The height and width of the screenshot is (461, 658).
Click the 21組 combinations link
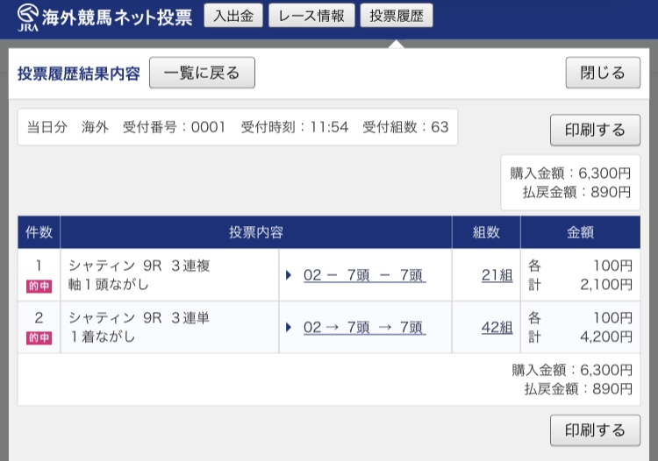tap(497, 275)
